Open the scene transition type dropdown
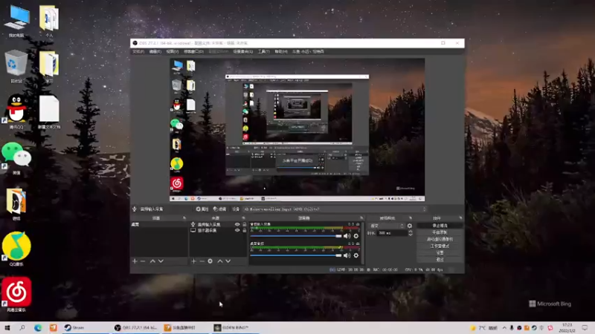Viewport: 595px width, 334px height. (387, 226)
